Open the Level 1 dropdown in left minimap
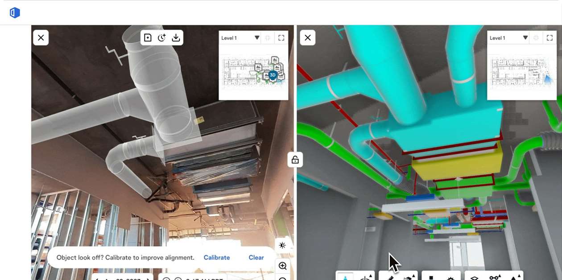The image size is (562, 280). [x=256, y=38]
